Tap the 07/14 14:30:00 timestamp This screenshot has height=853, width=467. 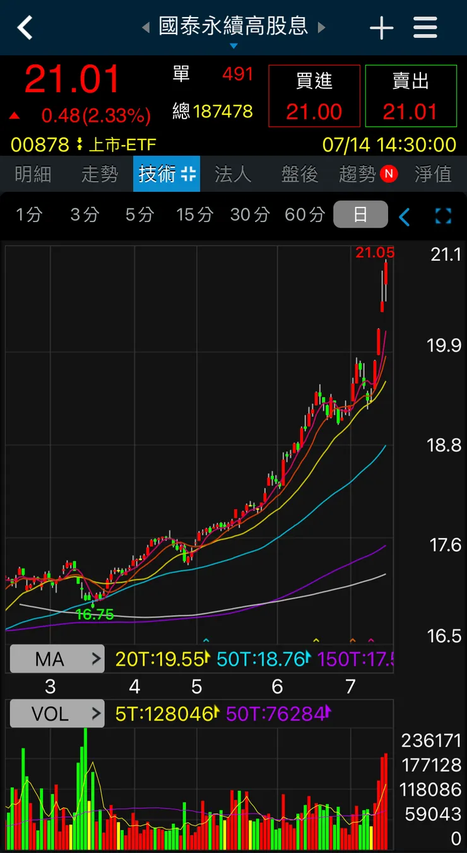pos(389,144)
